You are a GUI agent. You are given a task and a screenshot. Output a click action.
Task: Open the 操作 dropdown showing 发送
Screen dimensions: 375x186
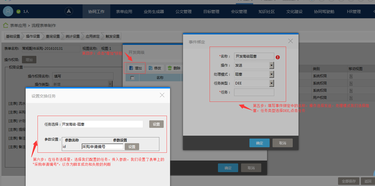click(271, 65)
